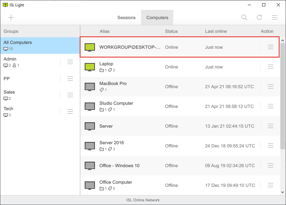Viewport: 286px width, 205px height.
Task: Click the gray monitor icon for MacBook Pro
Action: tap(89, 86)
